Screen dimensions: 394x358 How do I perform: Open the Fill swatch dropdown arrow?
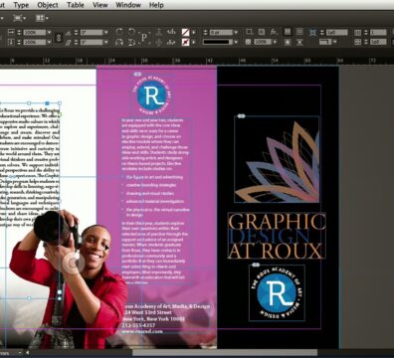[194, 33]
